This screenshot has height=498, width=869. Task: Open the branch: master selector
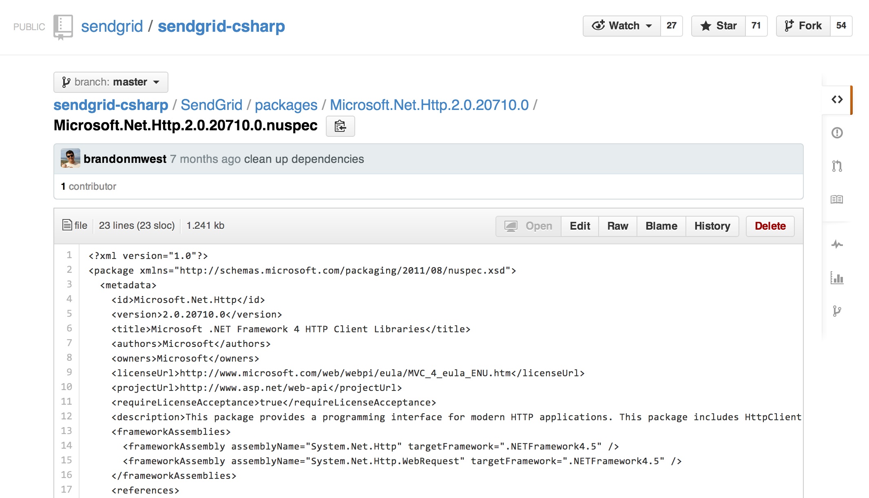tap(111, 82)
